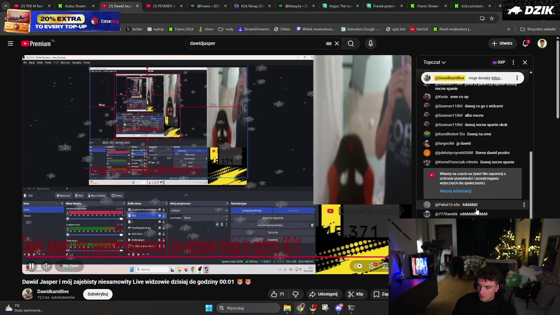
Task: Open betclick bookmark
Action: click(x=419, y=29)
